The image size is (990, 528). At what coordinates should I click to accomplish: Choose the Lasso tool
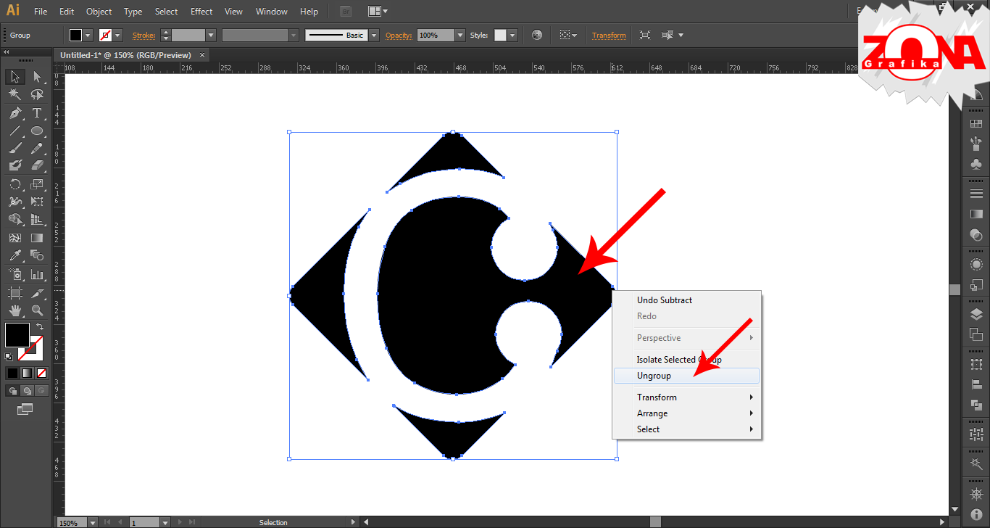pyautogui.click(x=37, y=94)
